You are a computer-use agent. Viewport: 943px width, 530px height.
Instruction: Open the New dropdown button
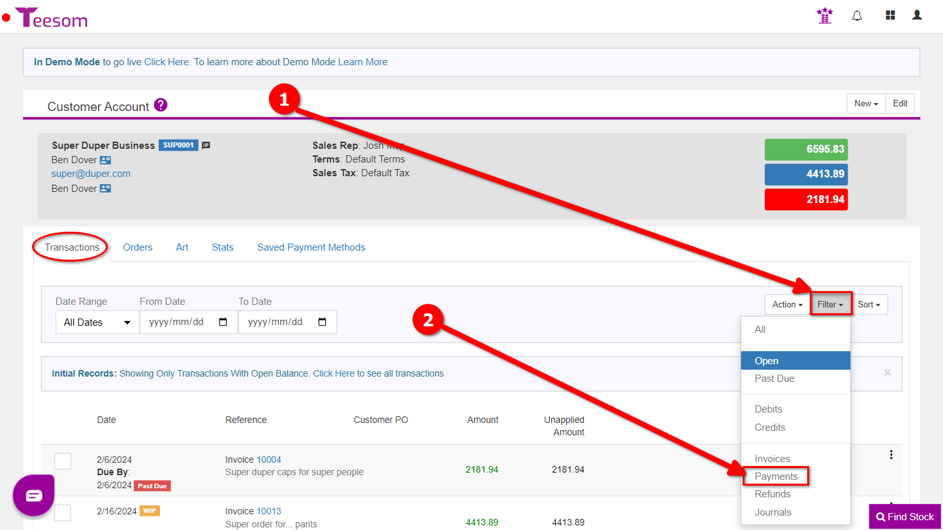866,104
